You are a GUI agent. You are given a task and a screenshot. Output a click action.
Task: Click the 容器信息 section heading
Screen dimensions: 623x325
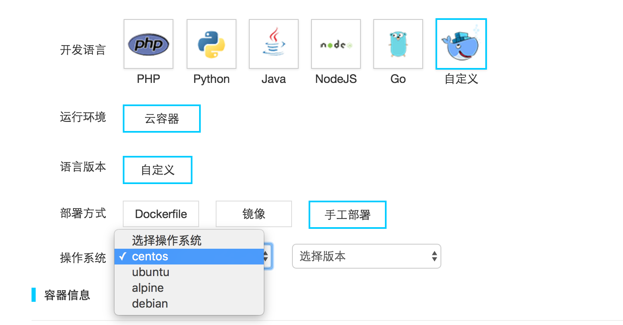[67, 295]
